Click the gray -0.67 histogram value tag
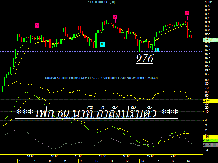The width and height of the screenshot is (218, 163). click(x=210, y=145)
